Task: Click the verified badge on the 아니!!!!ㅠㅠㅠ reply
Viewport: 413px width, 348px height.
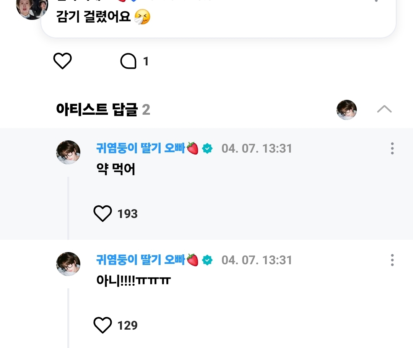Action: (x=207, y=260)
